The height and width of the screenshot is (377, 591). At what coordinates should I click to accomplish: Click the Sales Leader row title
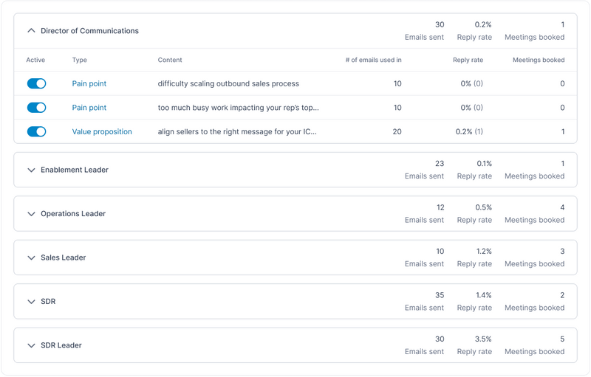64,258
